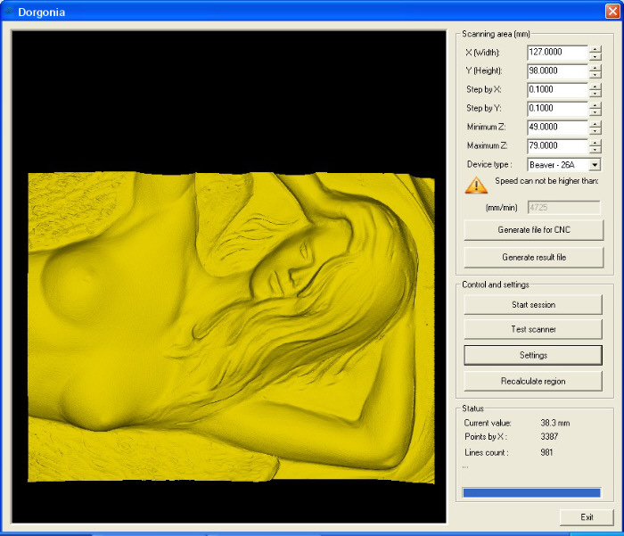This screenshot has height=536, width=624.
Task: Focus the Y (Height) text box
Action: (557, 71)
